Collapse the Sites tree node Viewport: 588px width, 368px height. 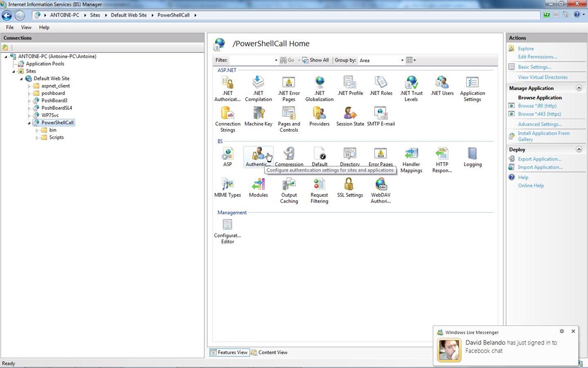coord(14,71)
